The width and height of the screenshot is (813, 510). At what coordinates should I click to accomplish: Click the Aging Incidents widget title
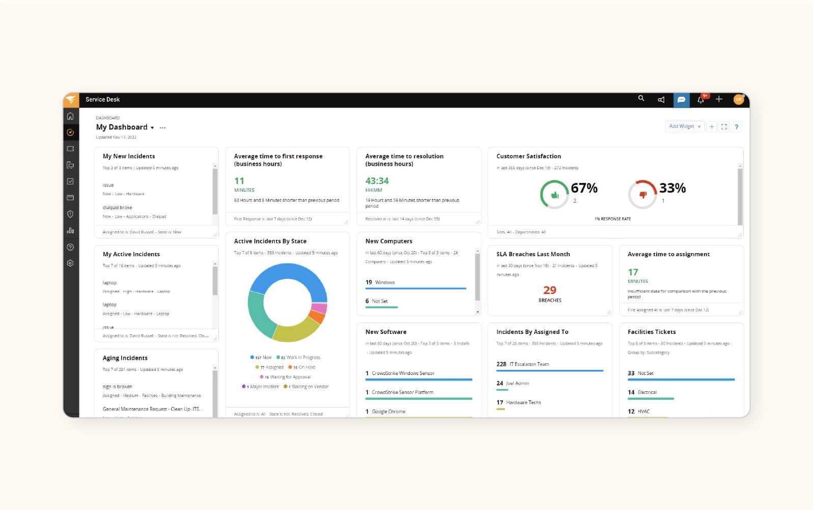[125, 358]
